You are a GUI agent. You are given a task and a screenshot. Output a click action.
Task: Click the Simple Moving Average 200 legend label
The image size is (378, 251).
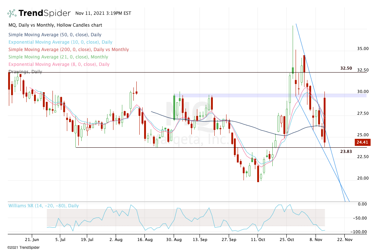coord(68,50)
